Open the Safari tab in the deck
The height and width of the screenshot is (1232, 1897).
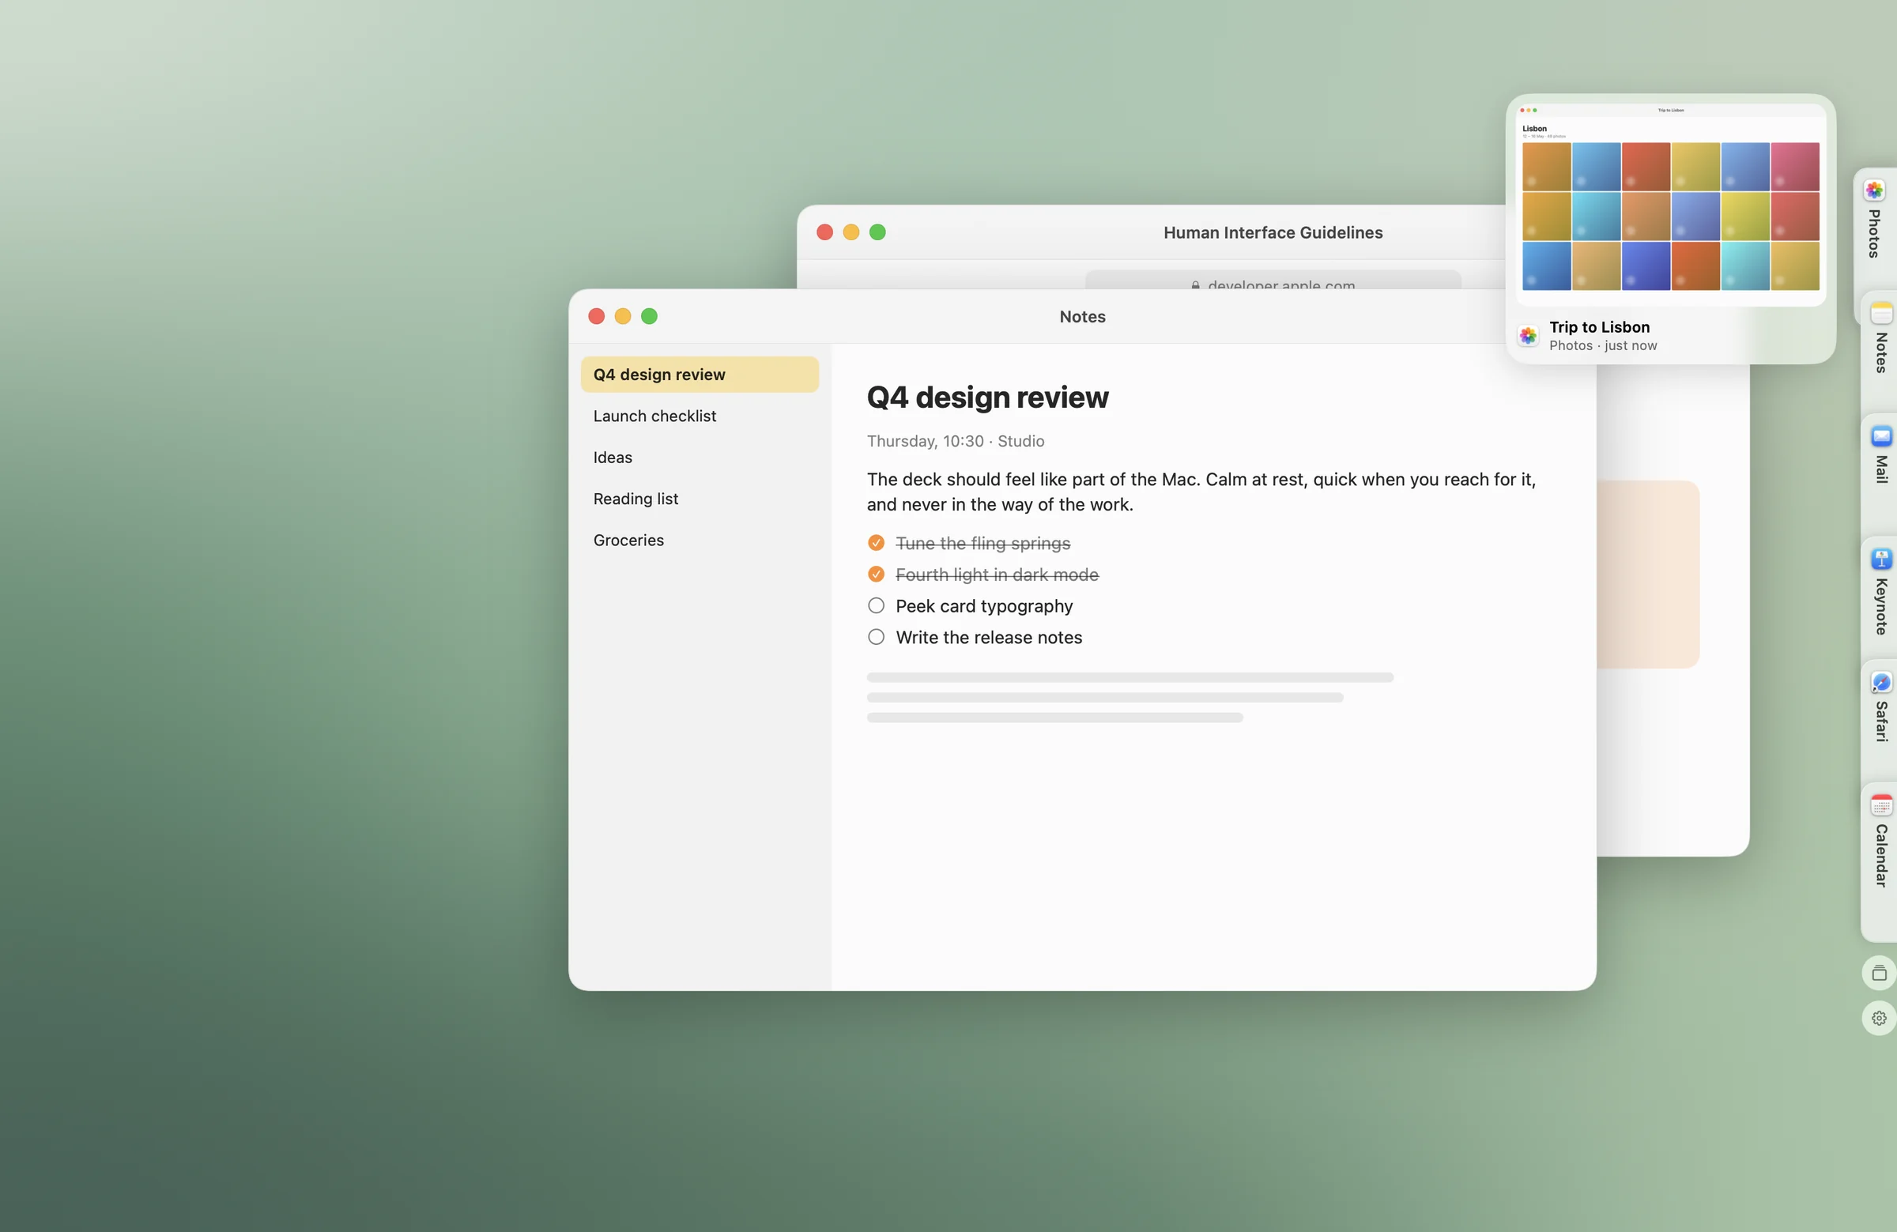1880,721
